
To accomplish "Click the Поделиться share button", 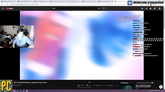I will [x=98, y=85].
